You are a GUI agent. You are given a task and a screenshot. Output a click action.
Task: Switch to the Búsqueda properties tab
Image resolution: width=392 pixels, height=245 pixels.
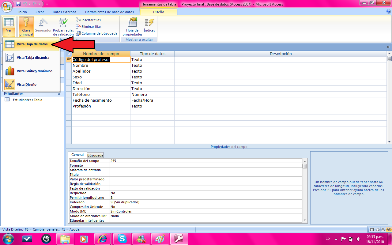95,155
